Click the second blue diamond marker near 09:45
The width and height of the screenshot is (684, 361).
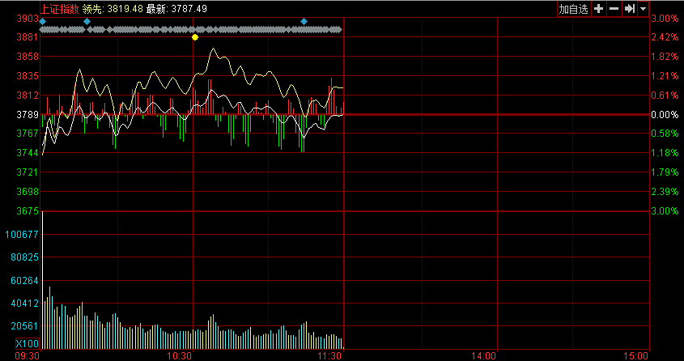click(87, 21)
